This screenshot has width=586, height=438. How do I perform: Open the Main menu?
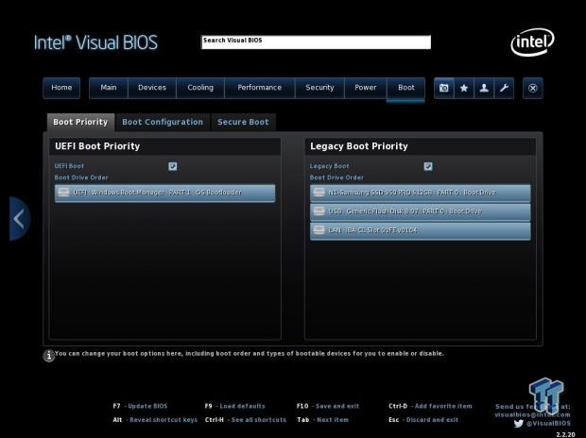click(x=109, y=88)
